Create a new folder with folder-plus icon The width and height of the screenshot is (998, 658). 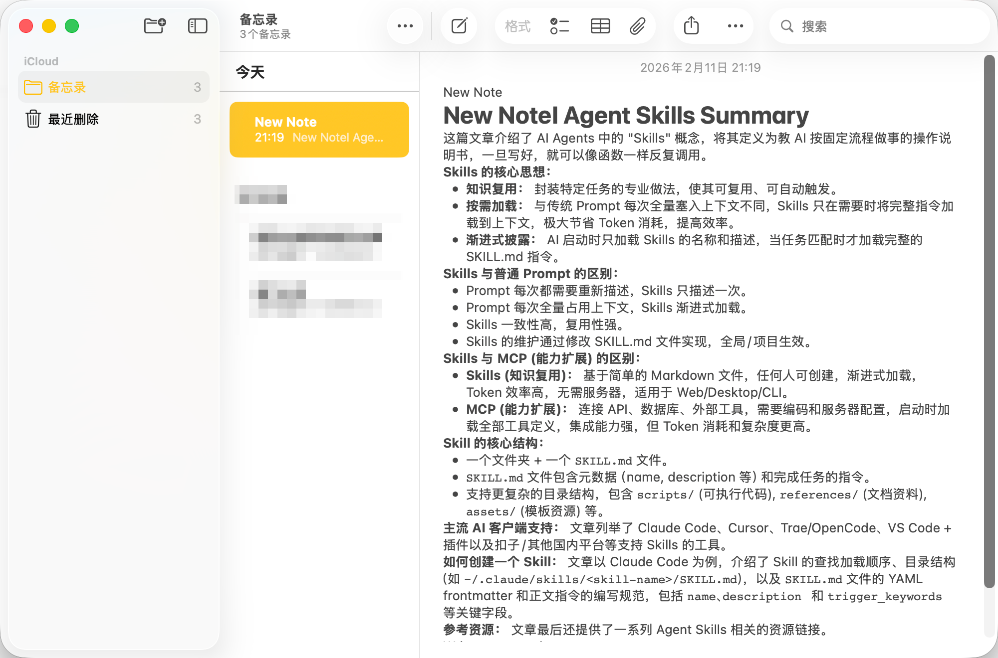(155, 26)
